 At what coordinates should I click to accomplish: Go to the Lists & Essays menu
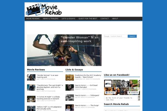click(68, 19)
